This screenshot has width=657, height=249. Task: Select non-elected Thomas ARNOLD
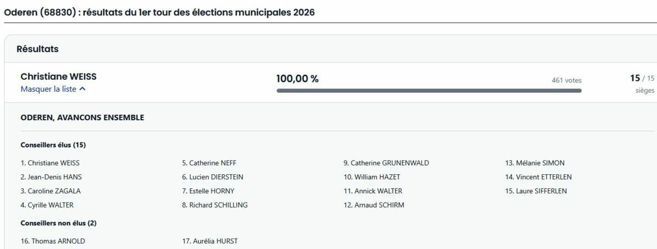click(x=53, y=241)
